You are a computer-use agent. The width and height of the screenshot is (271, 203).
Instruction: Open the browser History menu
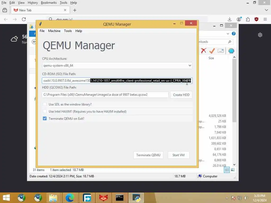coord(33,3)
